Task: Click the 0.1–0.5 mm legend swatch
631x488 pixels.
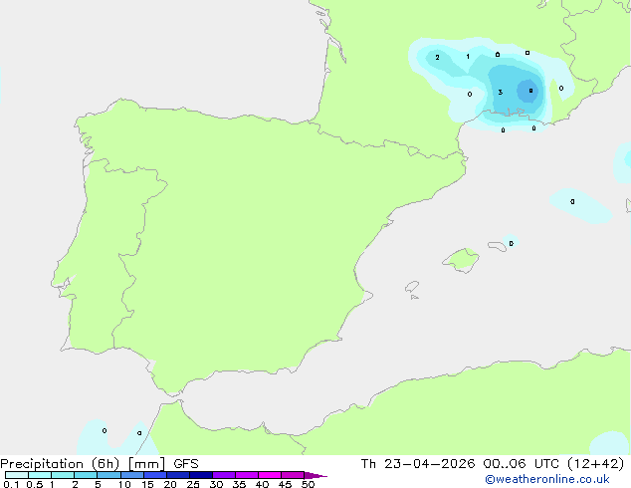Action: (x=17, y=475)
